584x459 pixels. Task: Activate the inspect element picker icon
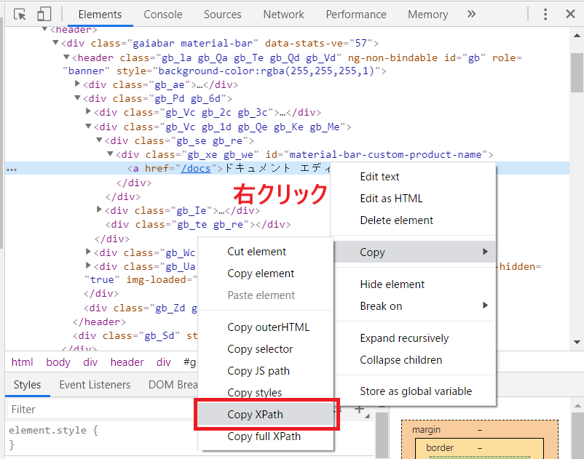pyautogui.click(x=20, y=15)
